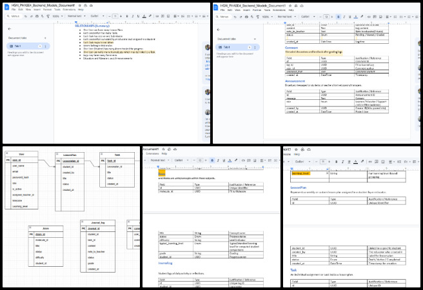This screenshot has width=423, height=290.
Task: Insert image in RELATIONSHIPS summary window
Action: [x=168, y=16]
